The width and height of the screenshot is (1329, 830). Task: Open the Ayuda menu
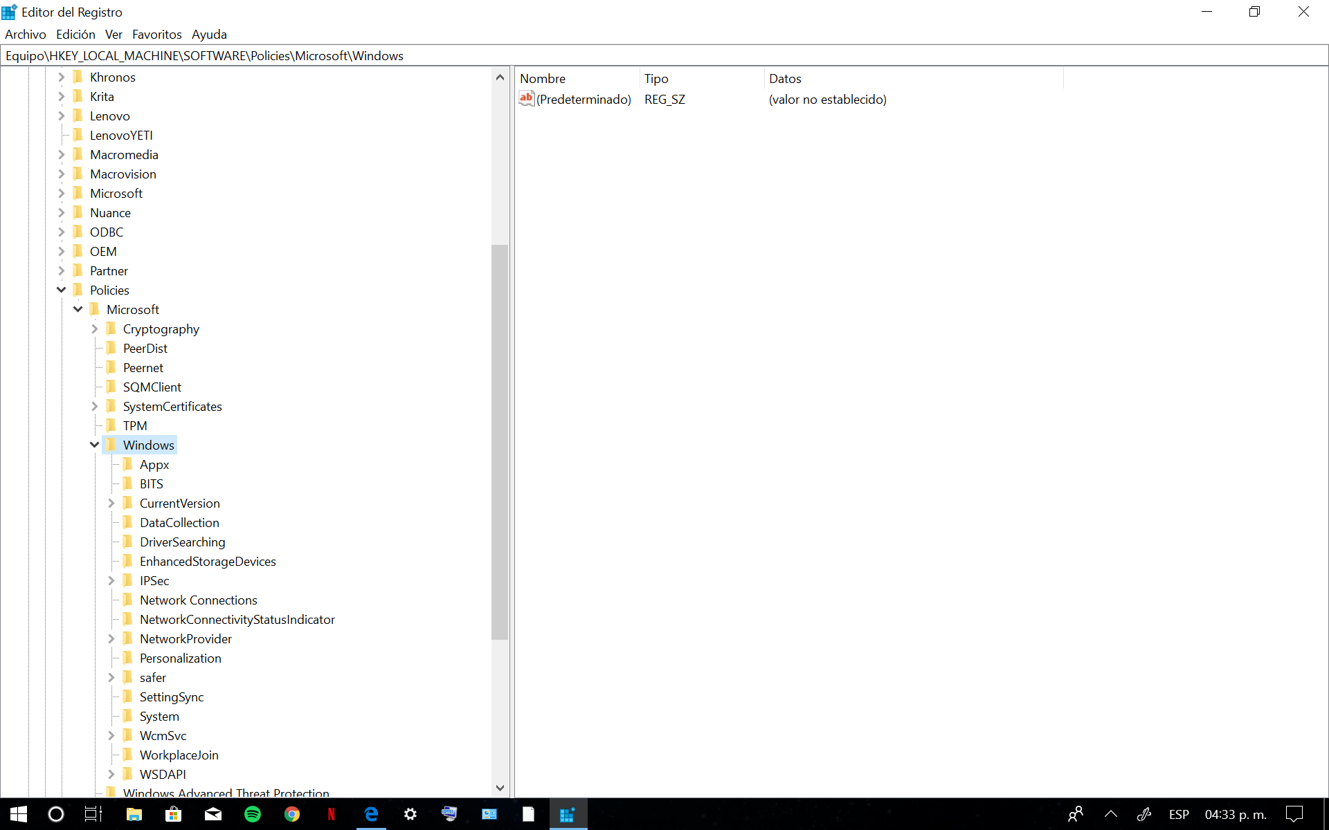pos(209,35)
